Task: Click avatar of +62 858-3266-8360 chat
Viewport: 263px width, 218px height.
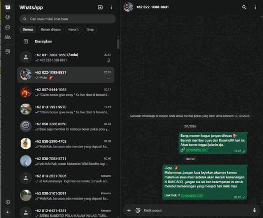Action: [x=26, y=126]
